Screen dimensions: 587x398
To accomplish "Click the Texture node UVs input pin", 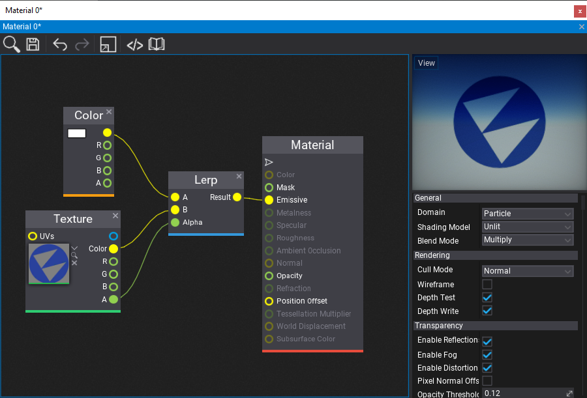I will [x=33, y=236].
